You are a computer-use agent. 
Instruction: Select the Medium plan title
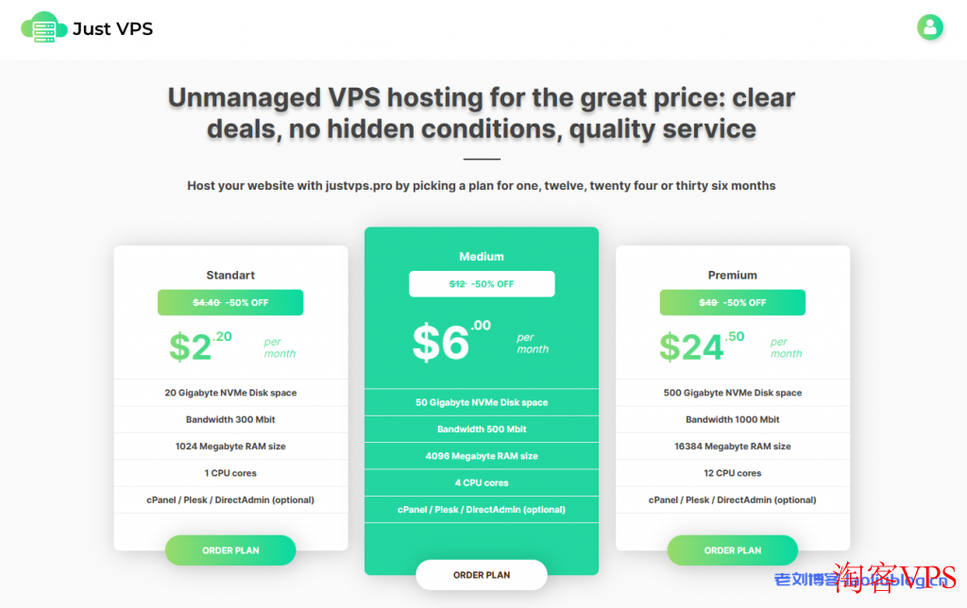click(x=482, y=257)
